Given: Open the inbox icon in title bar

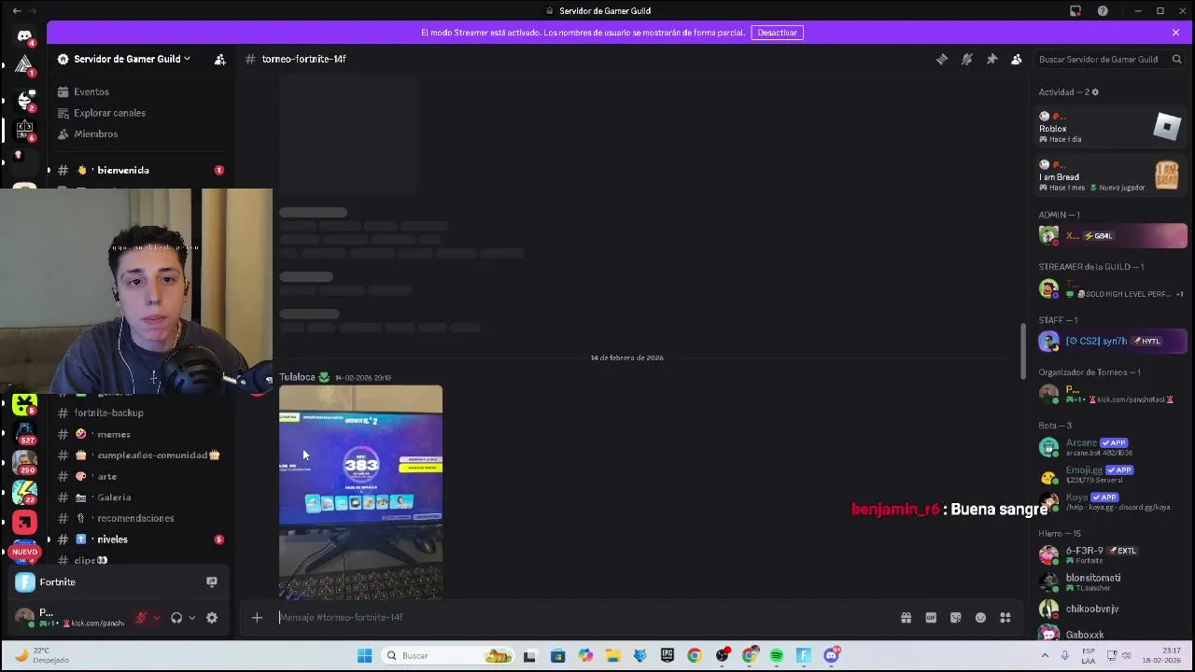Looking at the screenshot, I should [1075, 11].
